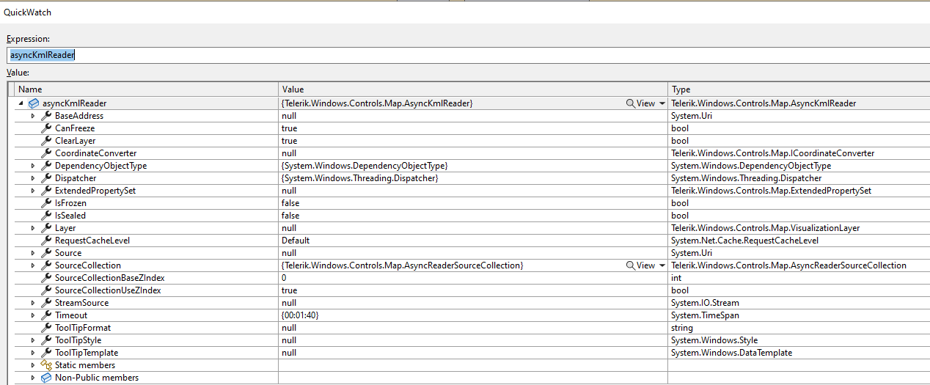Click the Non-Public members cube icon
The image size is (930, 385).
pos(46,378)
